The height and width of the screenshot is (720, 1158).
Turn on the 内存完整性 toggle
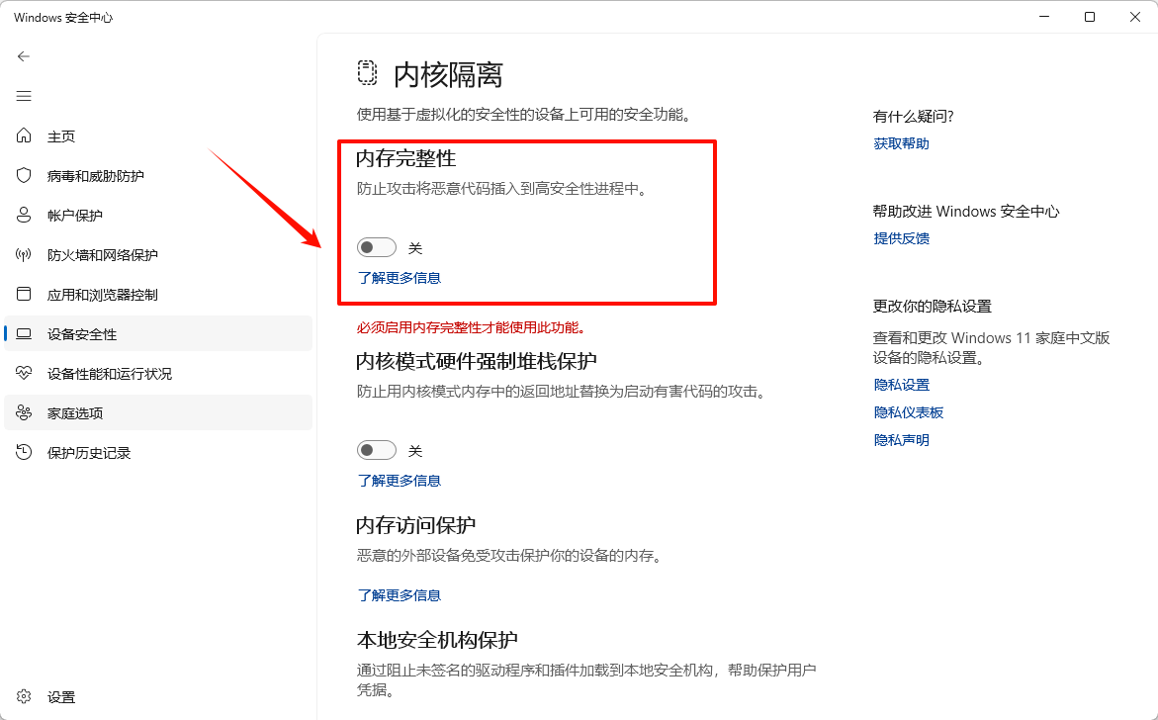pyautogui.click(x=377, y=247)
